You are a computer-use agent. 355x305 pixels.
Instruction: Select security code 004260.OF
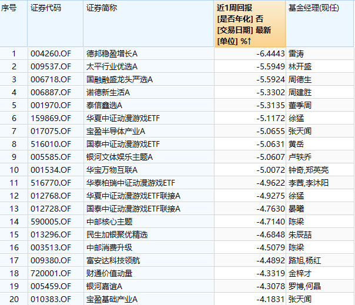(x=51, y=54)
